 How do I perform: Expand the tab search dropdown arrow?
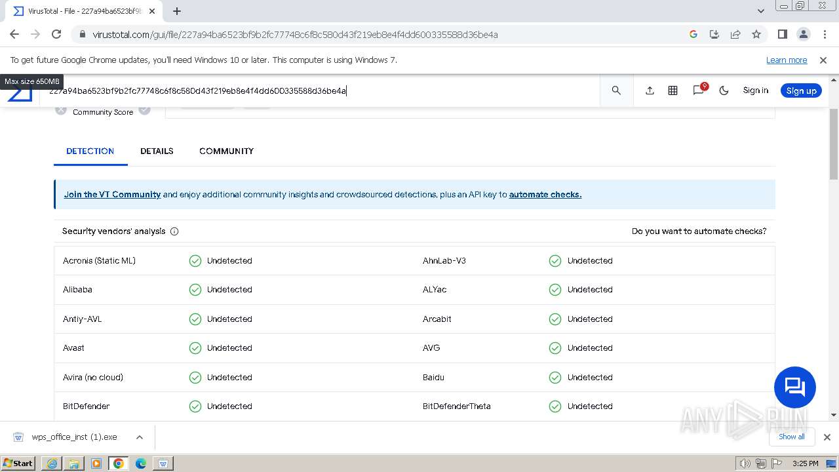(x=761, y=11)
